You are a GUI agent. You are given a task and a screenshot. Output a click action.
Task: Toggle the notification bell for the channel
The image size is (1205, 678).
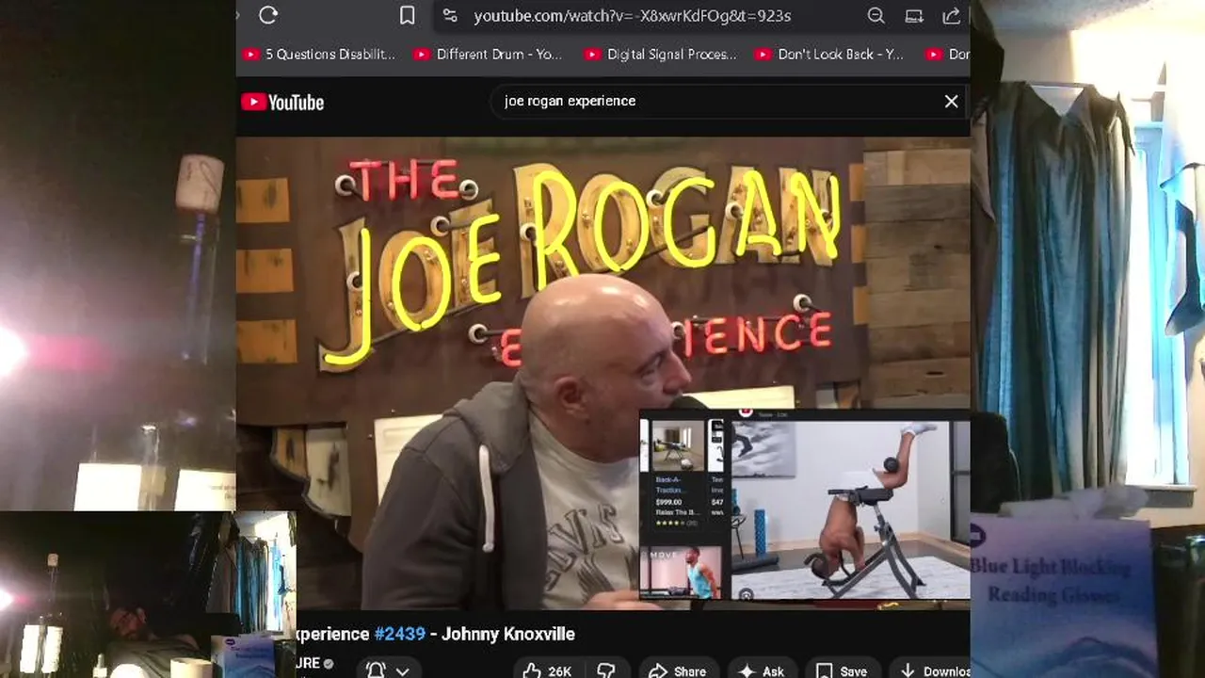375,670
